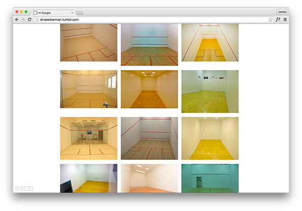Screen dimensions: 302x211
Task: Open the orange-tinted court with ceiling lights
Action: (149, 89)
